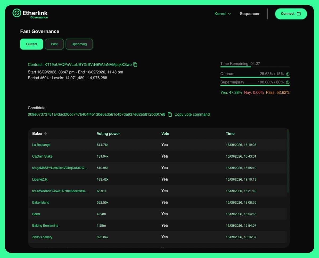
Task: Open the Sequencer menu item
Action: click(250, 14)
